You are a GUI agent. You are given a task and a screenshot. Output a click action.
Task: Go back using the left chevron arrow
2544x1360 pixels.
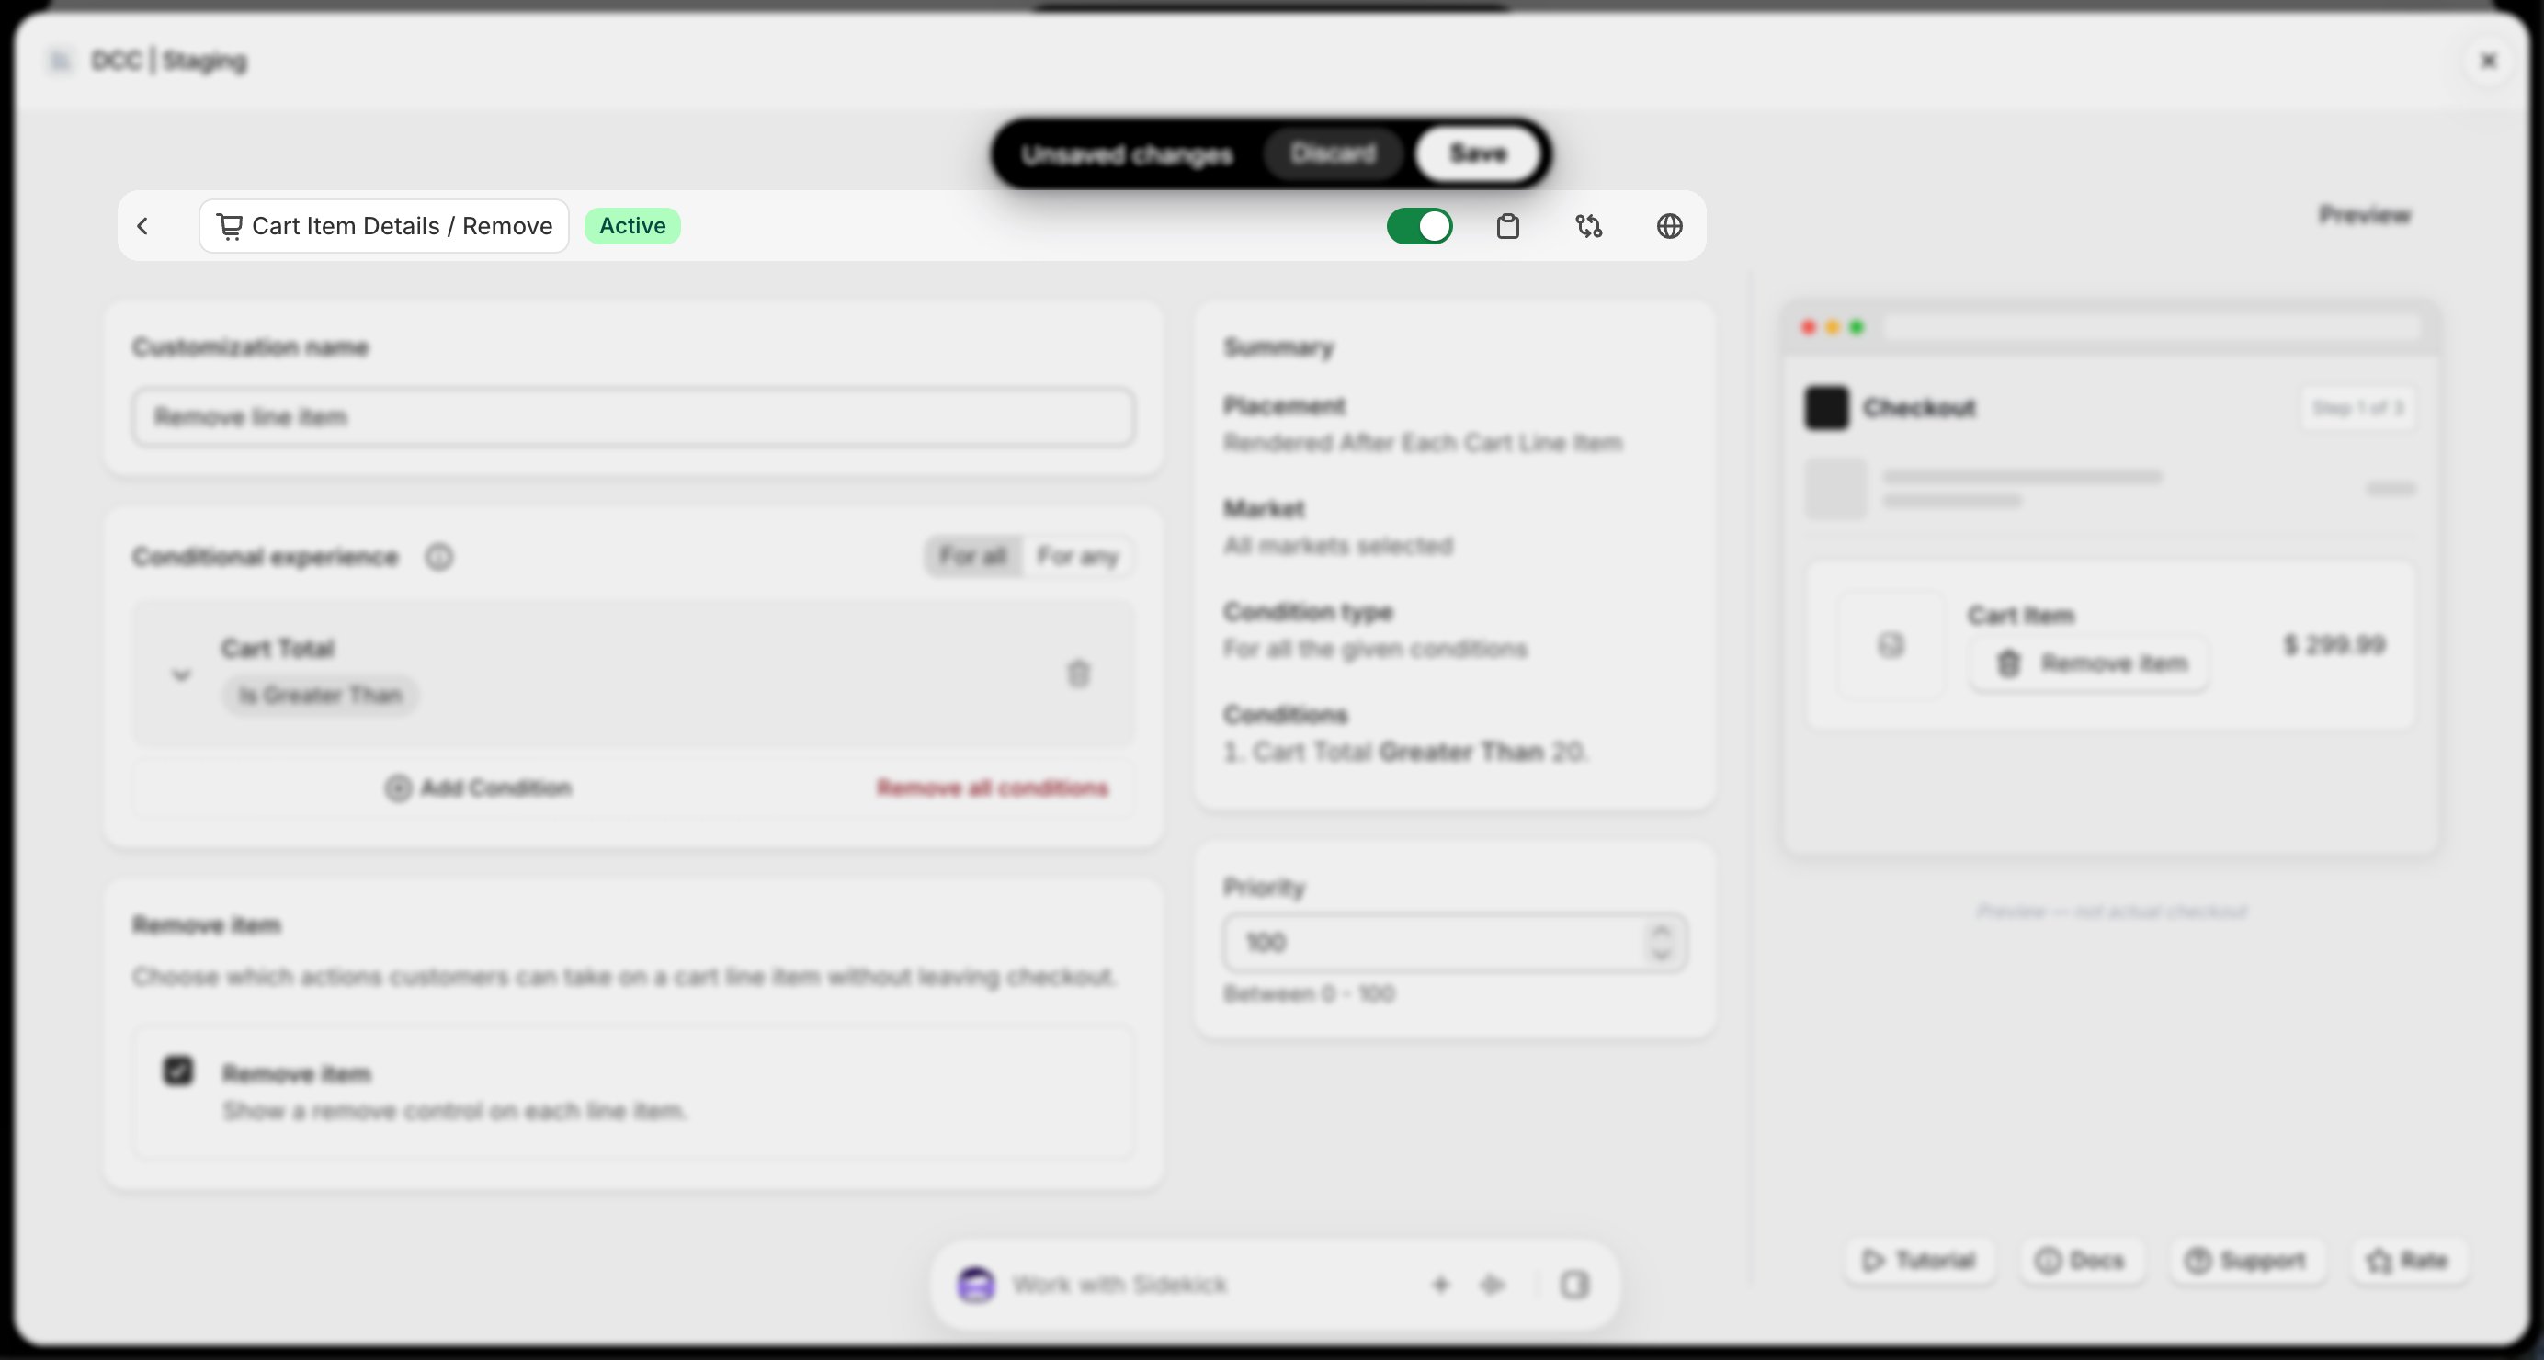143,226
